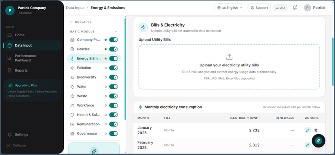This screenshot has width=335, height=155.
Task: Click the Partick Company avatar
Action: point(10,10)
